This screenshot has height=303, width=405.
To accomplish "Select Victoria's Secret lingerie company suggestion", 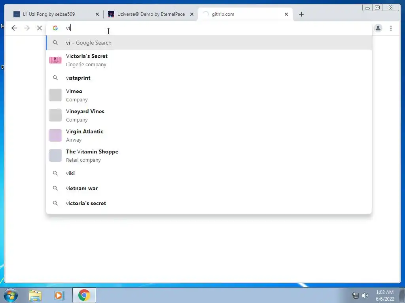I will (x=209, y=60).
